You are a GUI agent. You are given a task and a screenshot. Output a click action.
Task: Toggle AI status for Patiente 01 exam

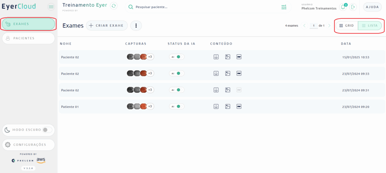coord(176,107)
